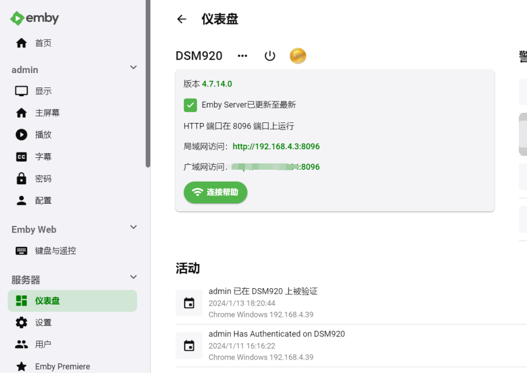Select 密码 menu item
This screenshot has height=373, width=527.
click(72, 179)
